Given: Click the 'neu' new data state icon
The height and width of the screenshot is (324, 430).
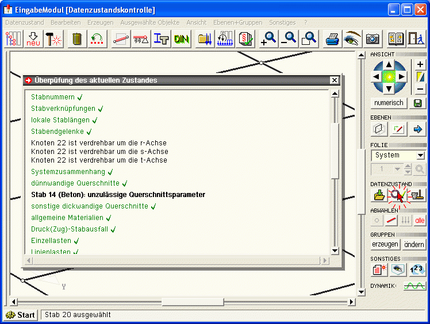Looking at the screenshot, I should tap(33, 39).
